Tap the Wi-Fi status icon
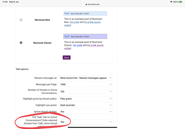 point(171,2)
